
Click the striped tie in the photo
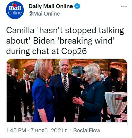coord(65,84)
